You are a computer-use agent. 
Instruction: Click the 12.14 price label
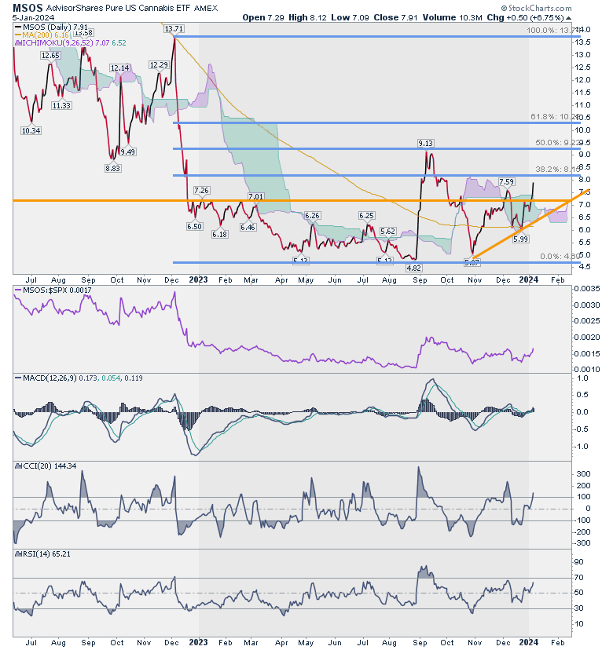pyautogui.click(x=119, y=68)
